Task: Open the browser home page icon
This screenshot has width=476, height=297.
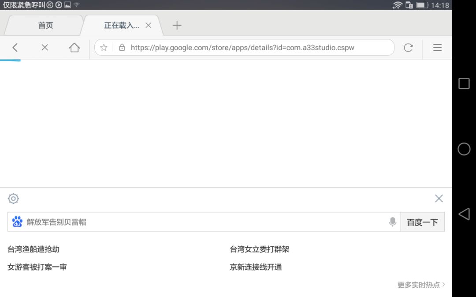Action: pos(74,48)
